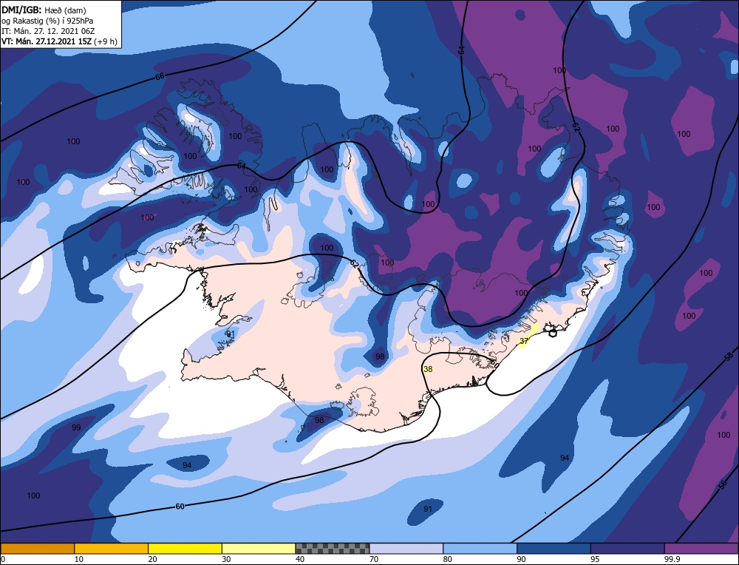Viewport: 739px width, 565px height.
Task: Click the 'og Rakastig (%) í 925hPa' line
Action: point(47,21)
